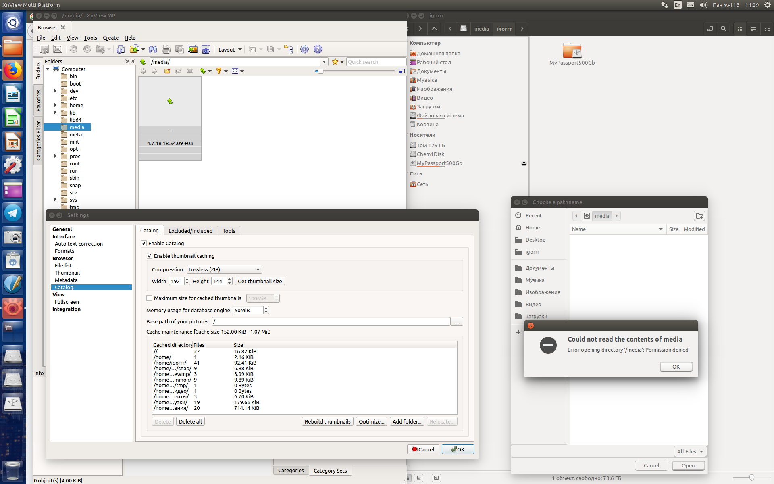Toggle Enable thumbnail caching checkbox

[150, 256]
